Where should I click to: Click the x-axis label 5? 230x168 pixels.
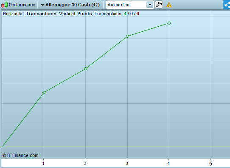pos(210,164)
